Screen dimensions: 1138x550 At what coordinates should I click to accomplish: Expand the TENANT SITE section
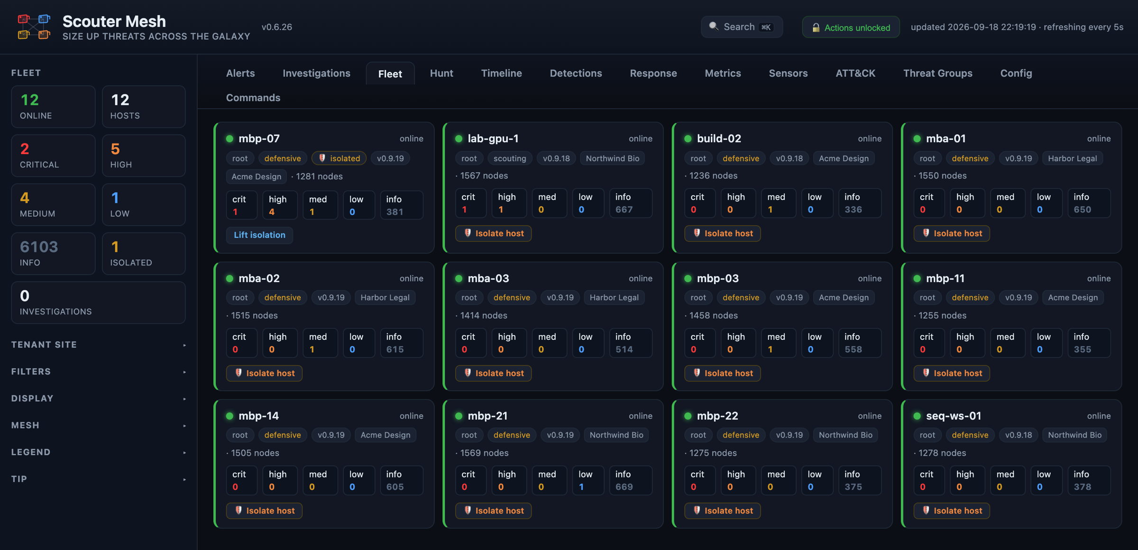98,345
